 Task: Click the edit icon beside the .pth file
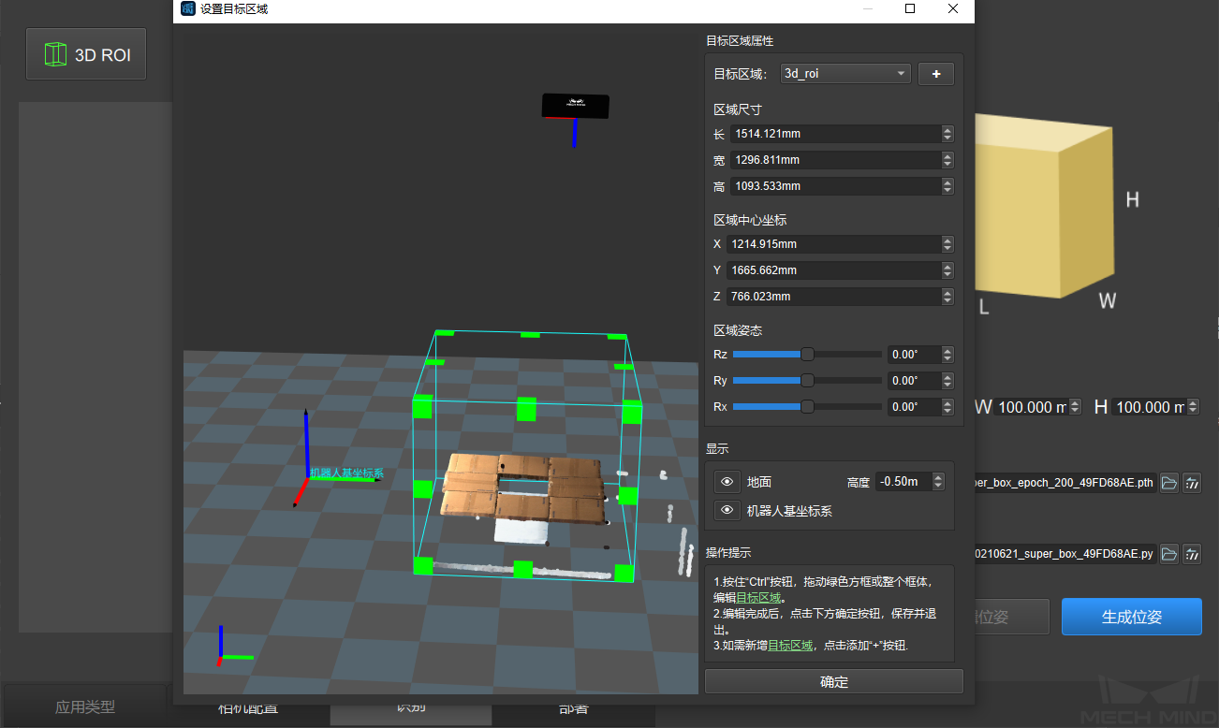[x=1192, y=483]
